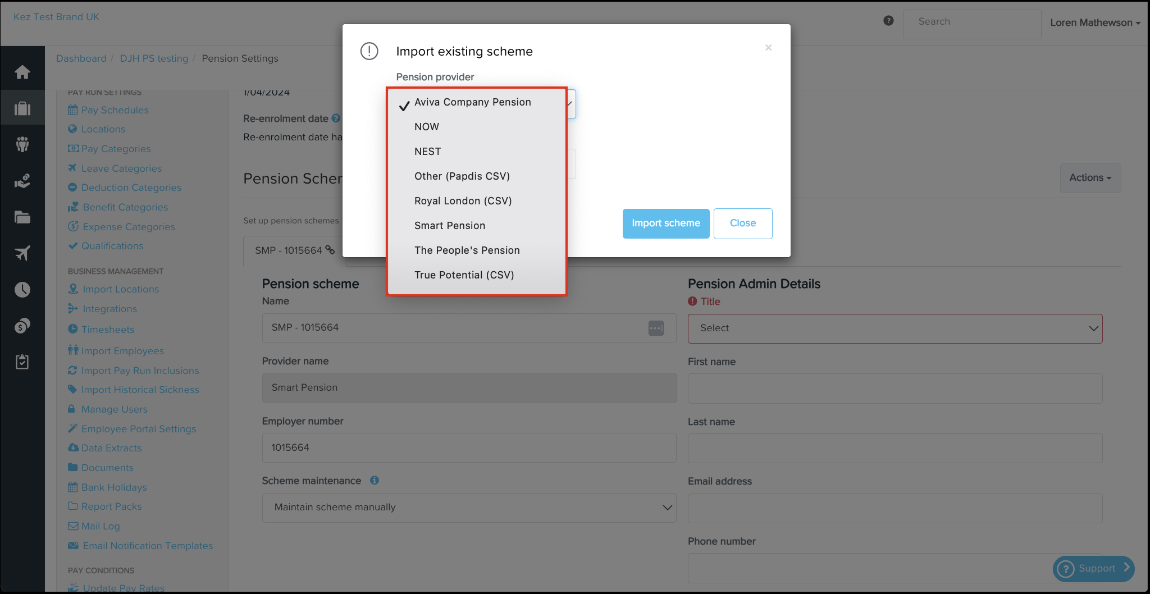Expand the Title select dropdown
The width and height of the screenshot is (1150, 594).
(x=895, y=328)
